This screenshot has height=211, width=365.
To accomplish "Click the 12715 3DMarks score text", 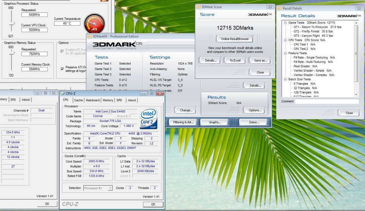I will coord(235,28).
